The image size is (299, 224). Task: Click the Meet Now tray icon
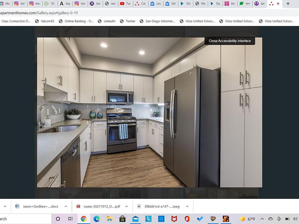click(279, 219)
